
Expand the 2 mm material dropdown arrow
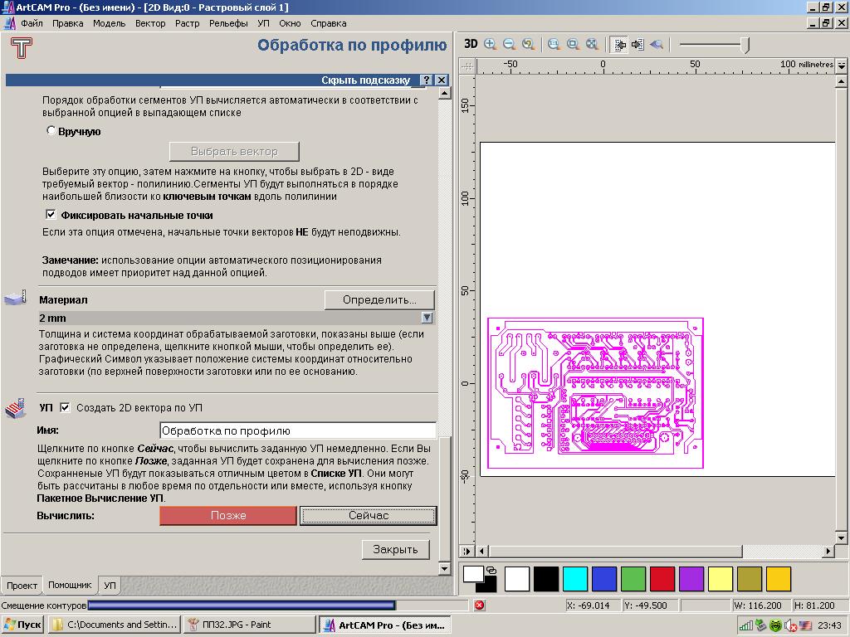[x=427, y=318]
